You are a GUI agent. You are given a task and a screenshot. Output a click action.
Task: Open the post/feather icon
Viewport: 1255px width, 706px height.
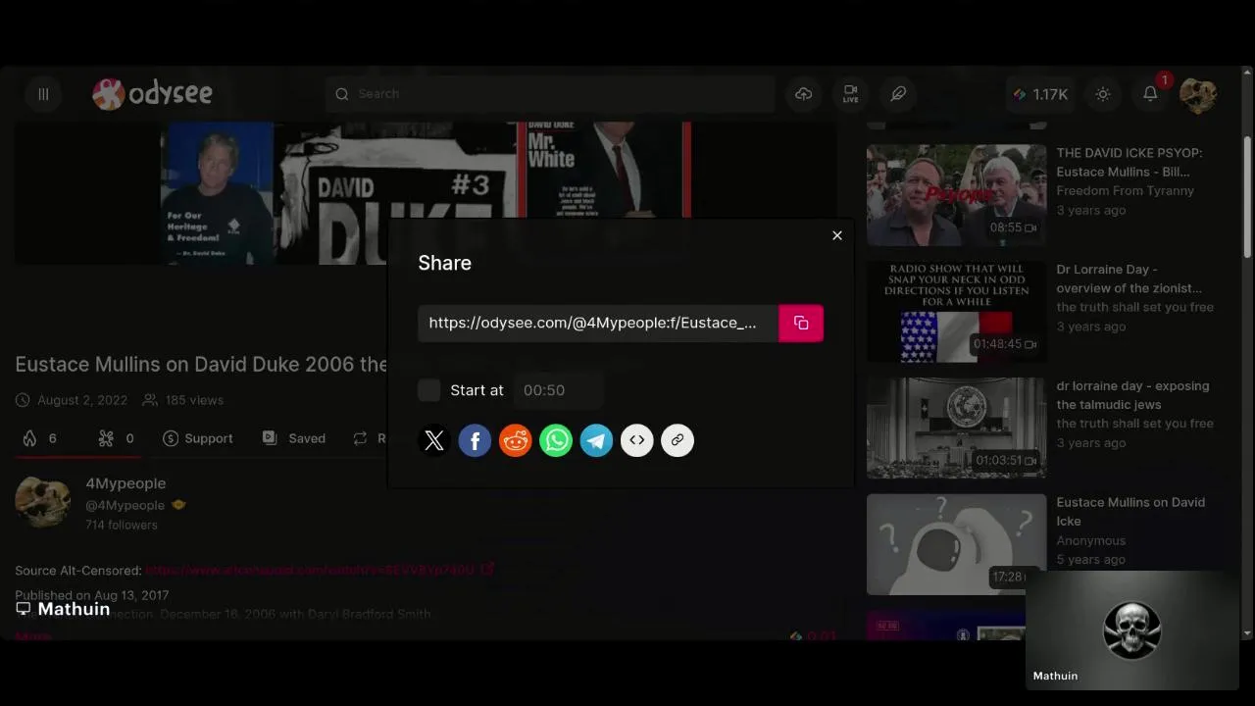(x=898, y=94)
